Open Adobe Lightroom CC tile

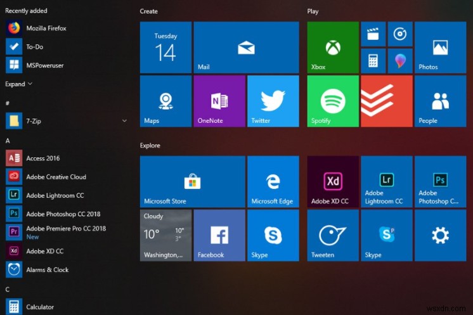[387, 181]
